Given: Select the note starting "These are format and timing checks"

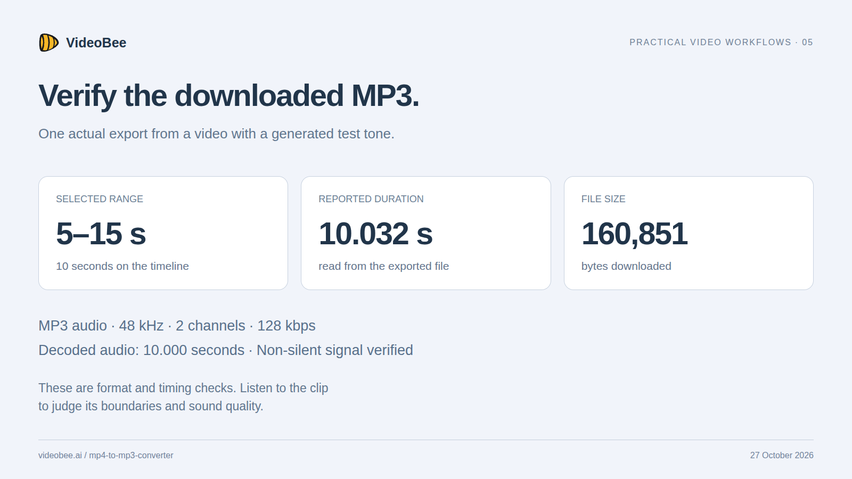Looking at the screenshot, I should (183, 388).
